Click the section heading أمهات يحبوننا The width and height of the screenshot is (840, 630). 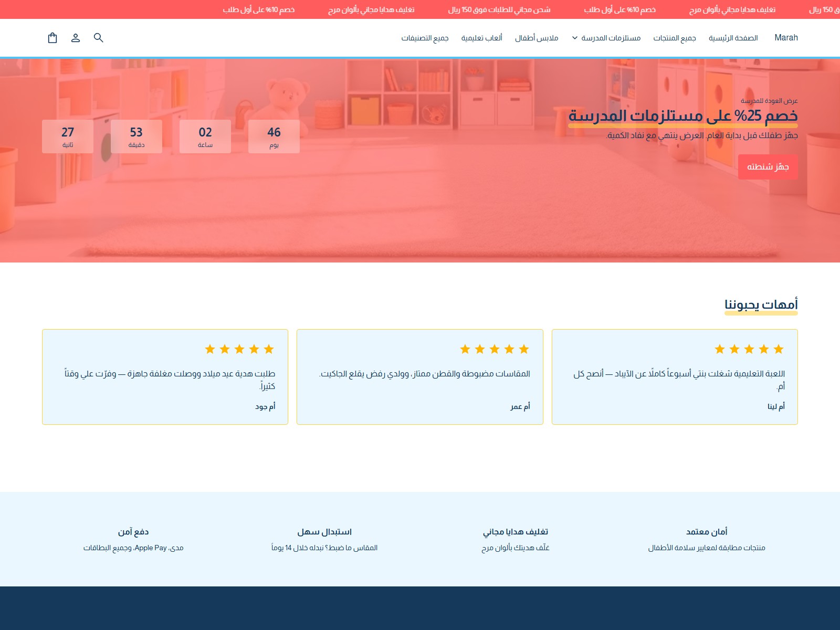(x=761, y=304)
